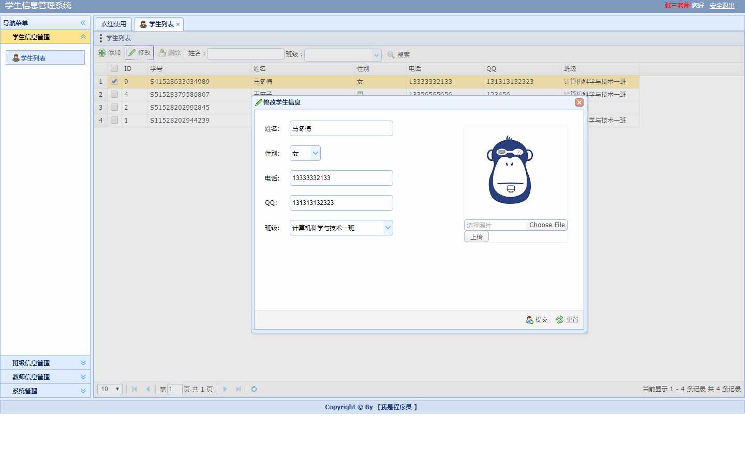The width and height of the screenshot is (745, 460).
Task: Click the 班级 column header in the table
Action: coord(600,68)
